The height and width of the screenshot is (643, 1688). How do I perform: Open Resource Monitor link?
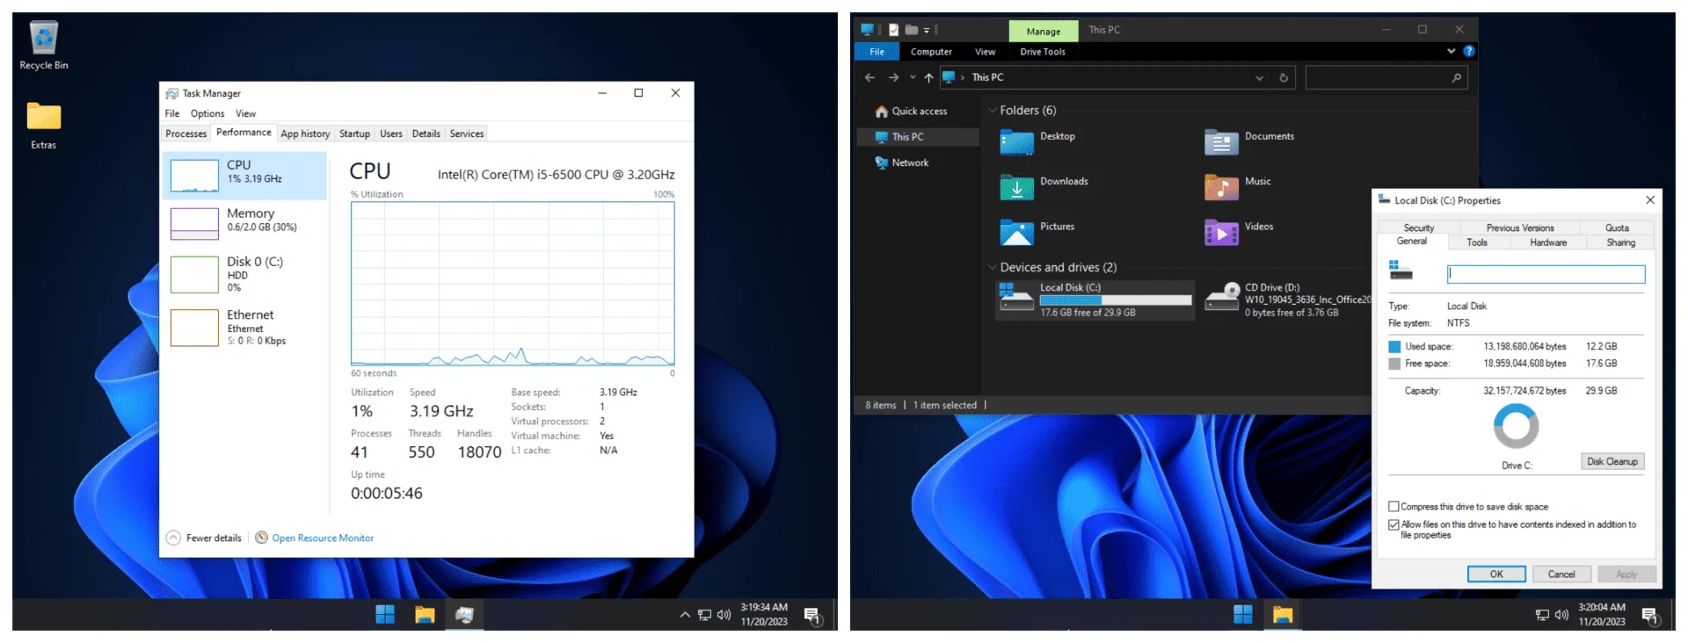[x=323, y=538]
